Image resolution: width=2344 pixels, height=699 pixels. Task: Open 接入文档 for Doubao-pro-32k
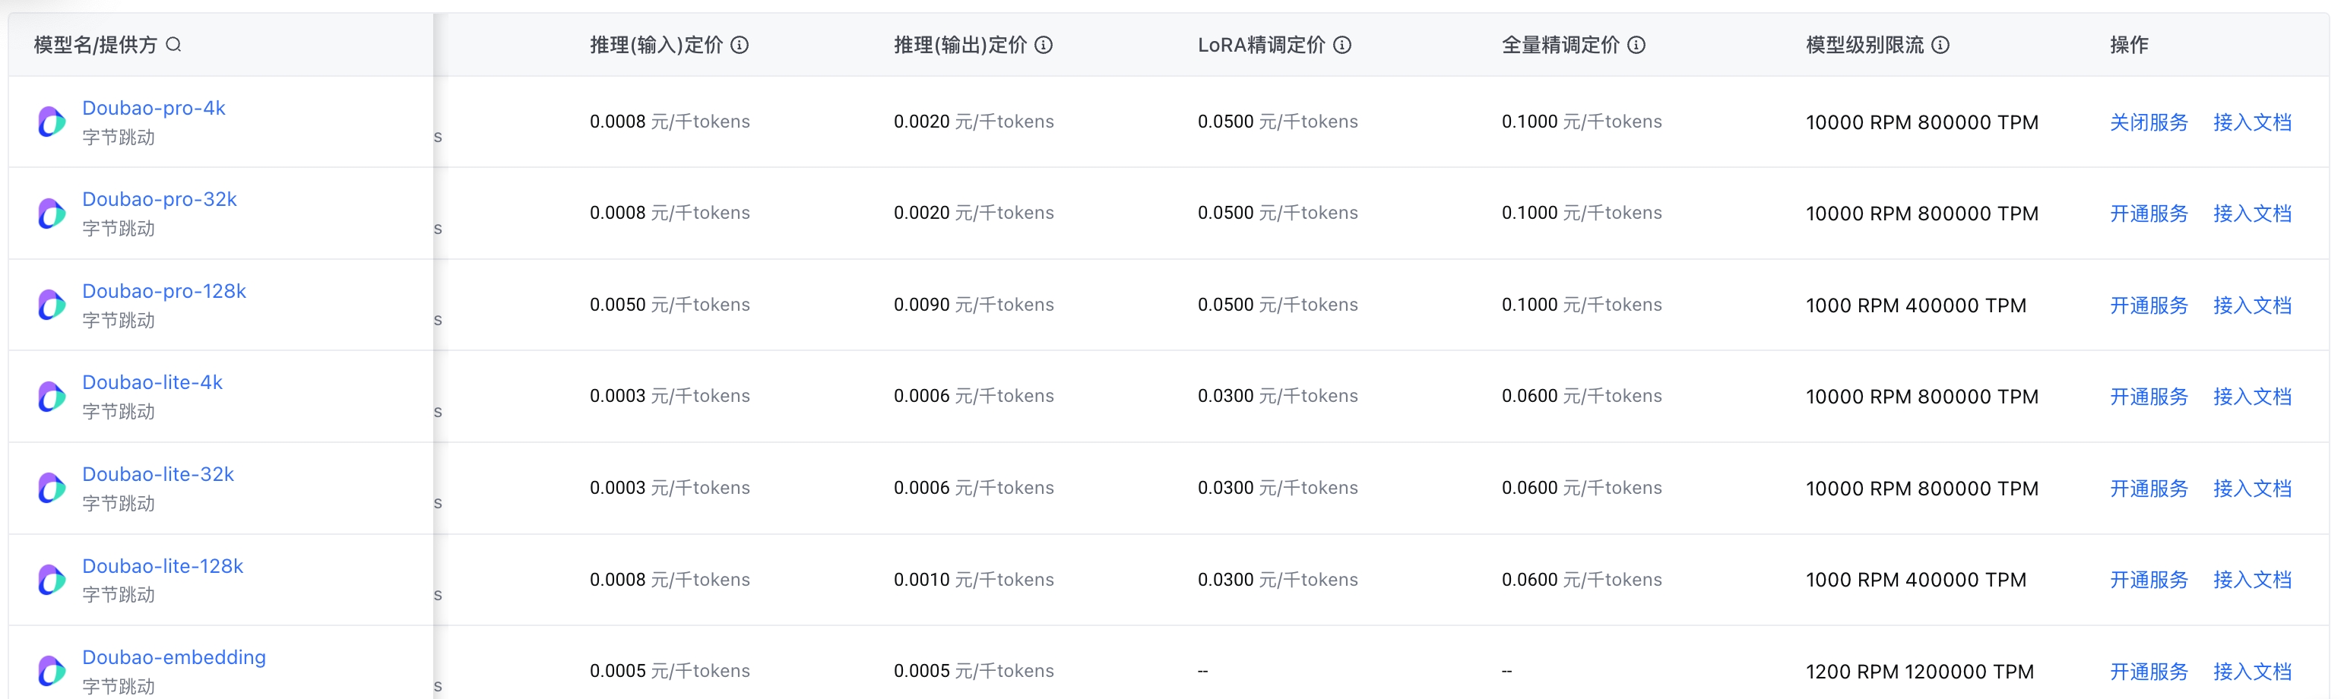[2252, 213]
